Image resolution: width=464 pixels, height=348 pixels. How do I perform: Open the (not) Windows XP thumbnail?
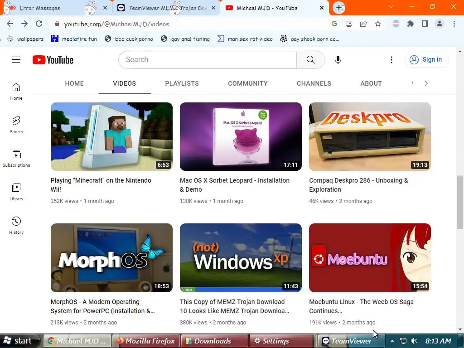click(x=241, y=258)
